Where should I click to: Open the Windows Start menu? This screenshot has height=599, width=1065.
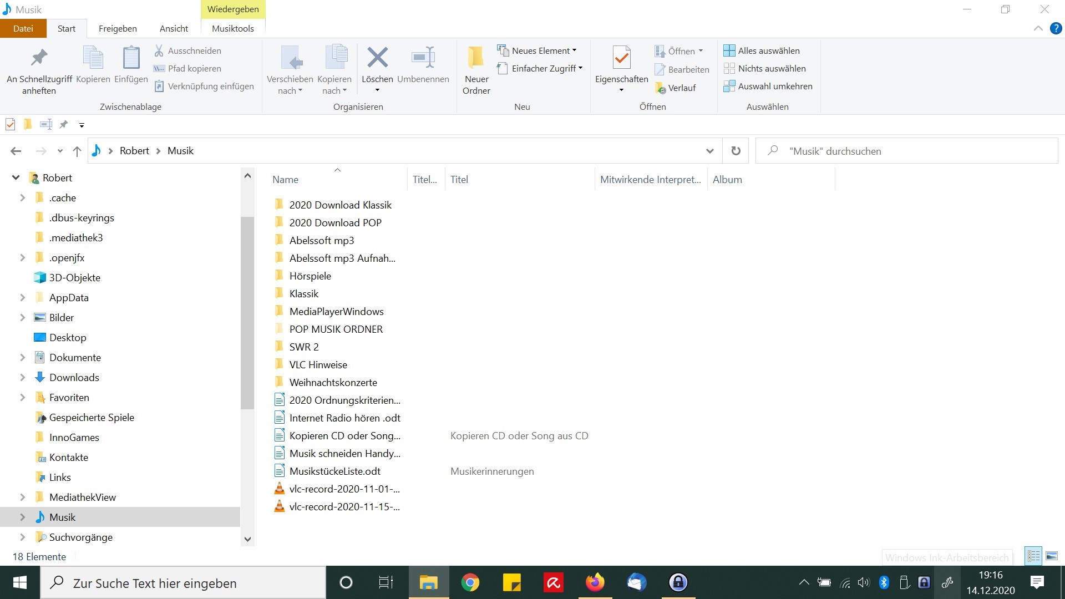pos(20,582)
